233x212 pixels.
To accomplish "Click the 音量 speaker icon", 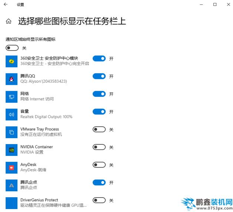I will (x=11, y=114).
